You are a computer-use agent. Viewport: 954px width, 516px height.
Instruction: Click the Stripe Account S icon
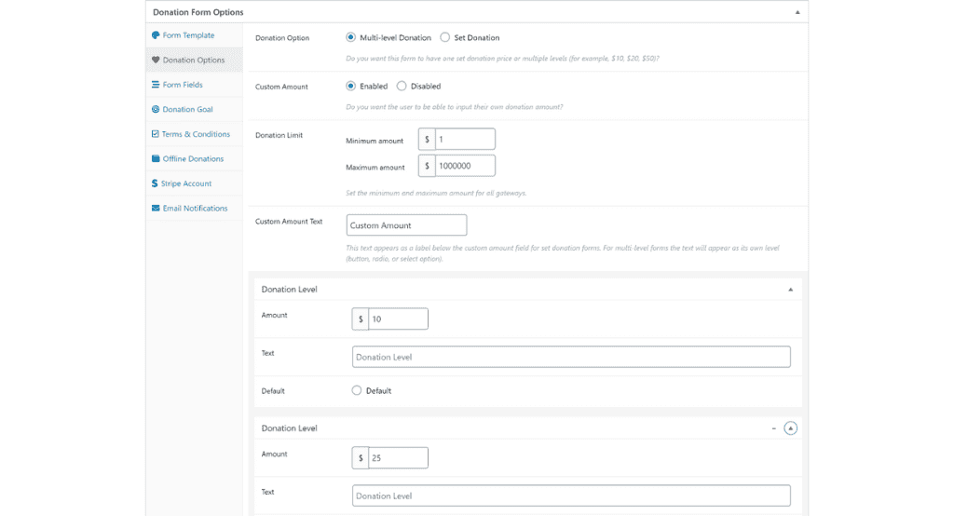[155, 183]
